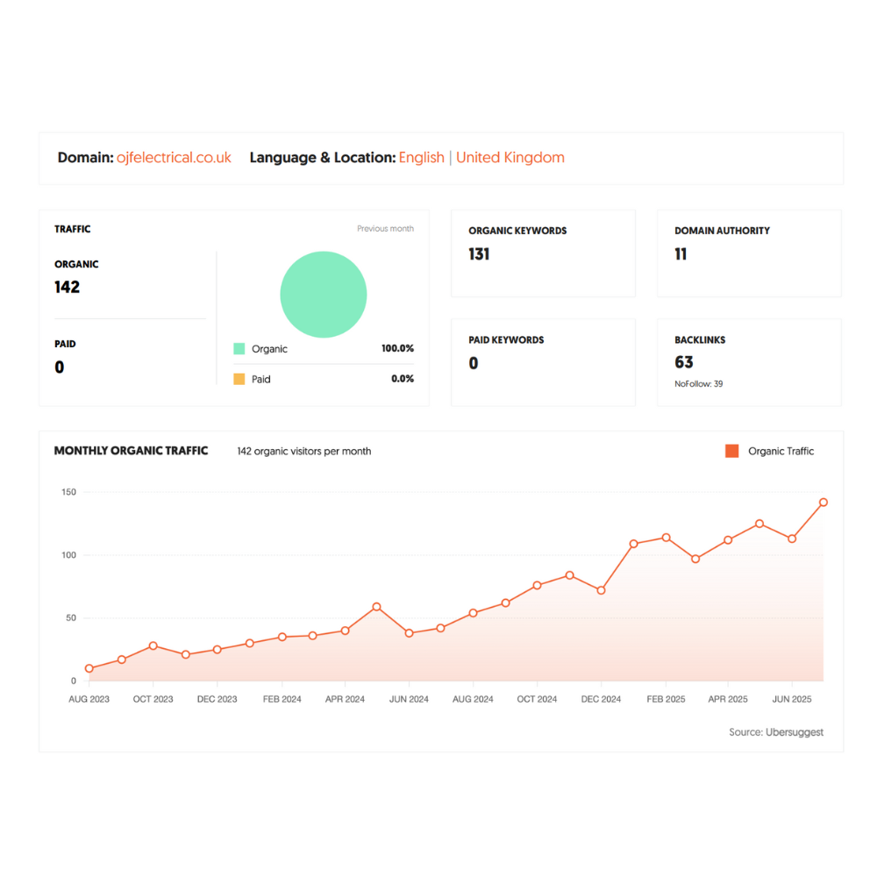Expand the Previous month selector

[385, 228]
